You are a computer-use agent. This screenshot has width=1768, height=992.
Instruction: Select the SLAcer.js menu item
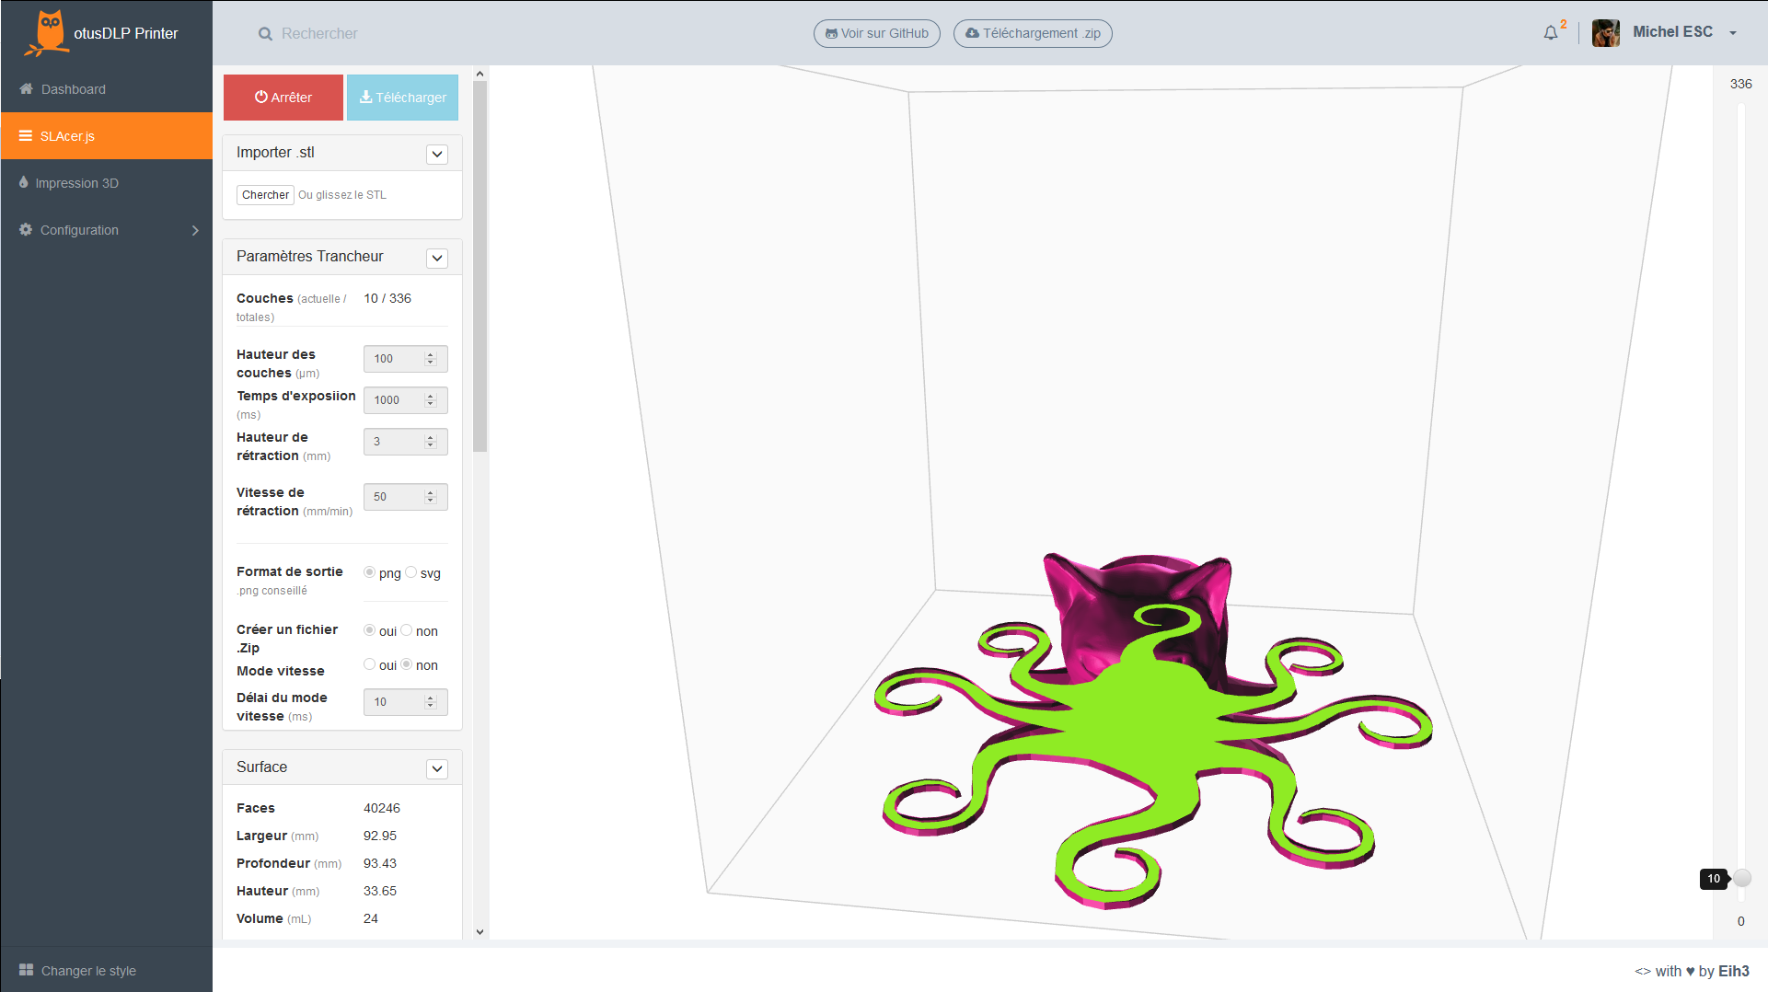[107, 136]
